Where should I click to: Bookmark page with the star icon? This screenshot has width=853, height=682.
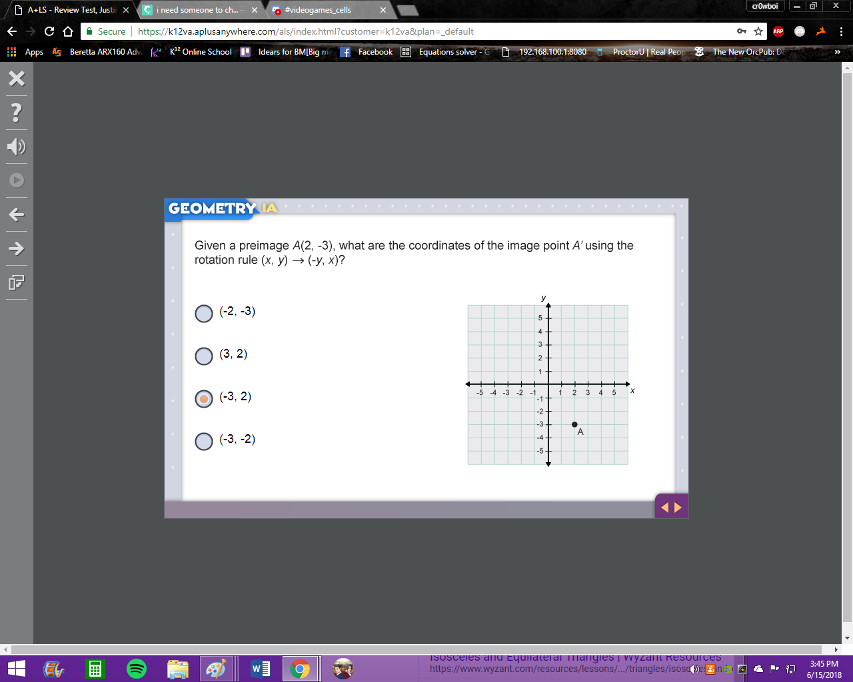click(758, 31)
